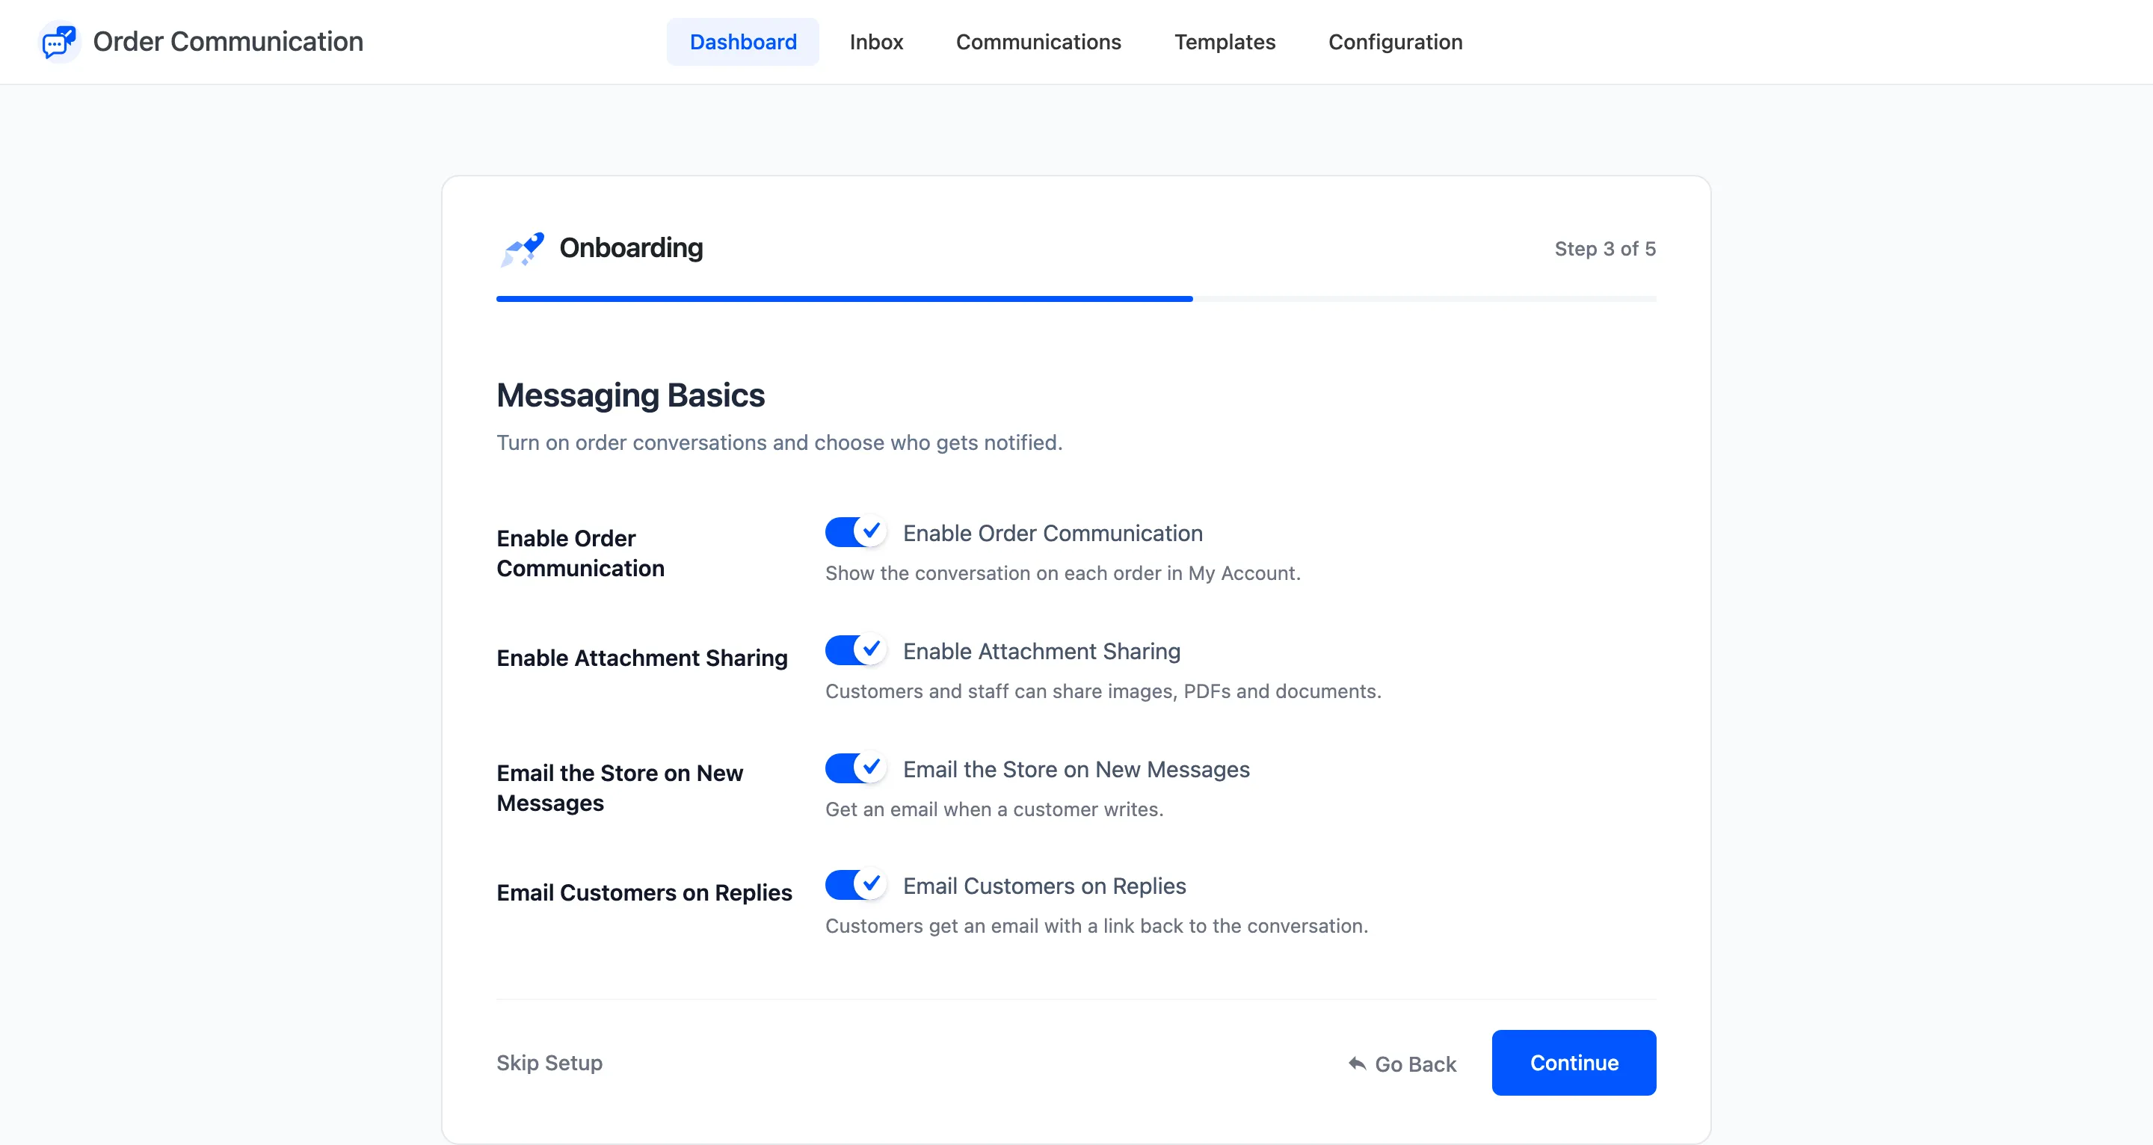The width and height of the screenshot is (2153, 1145).
Task: Click the 'Onboarding' title text
Action: [631, 248]
